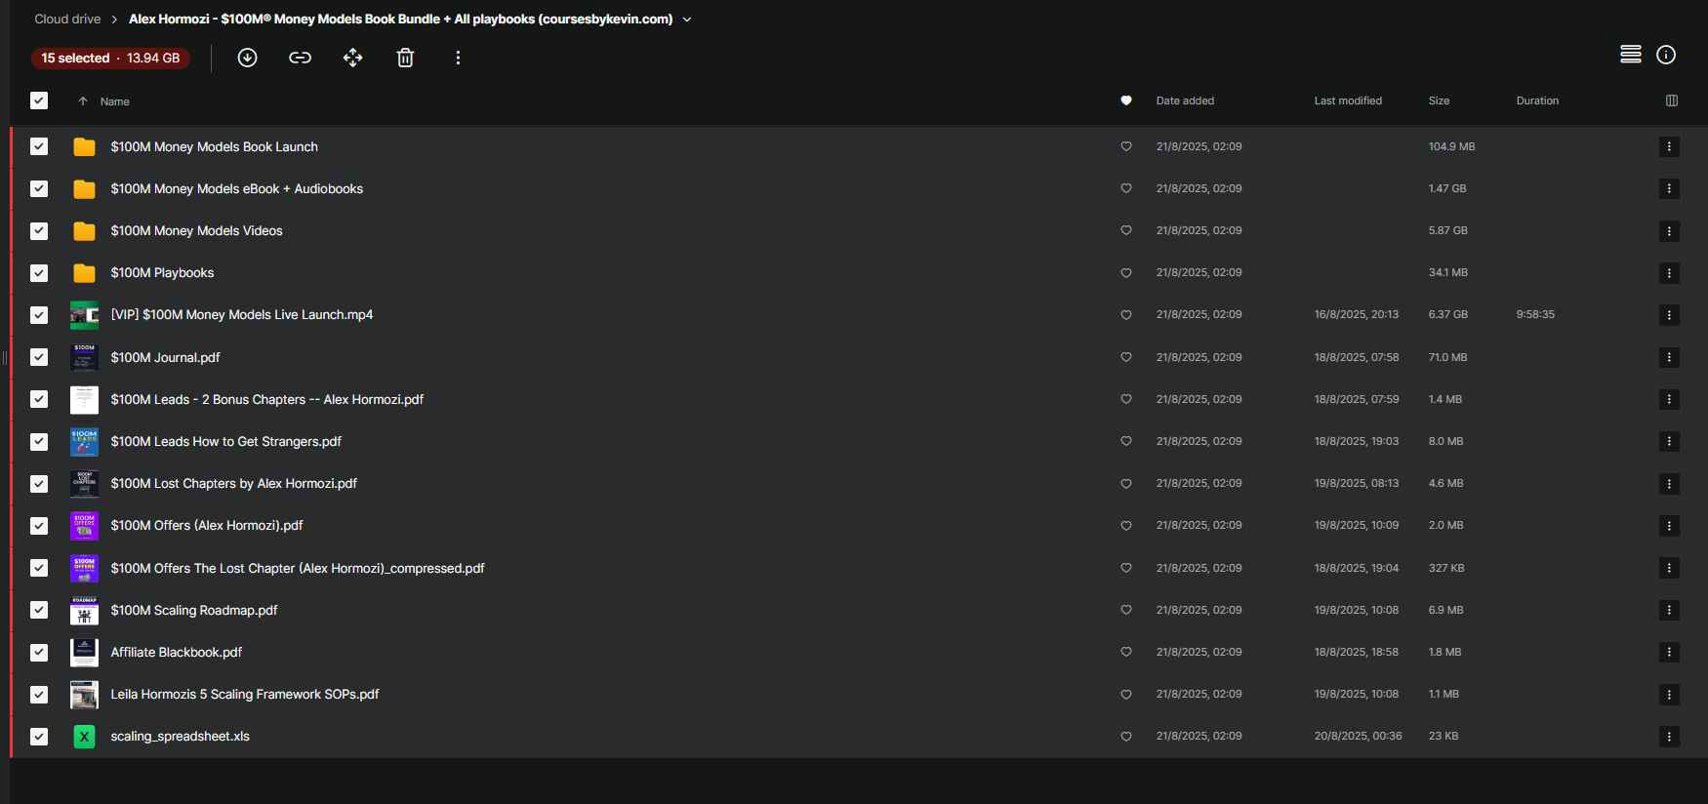Click the download icon in the toolbar
This screenshot has width=1708, height=804.
[x=247, y=58]
